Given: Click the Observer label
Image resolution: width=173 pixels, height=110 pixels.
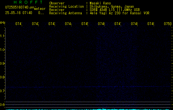Looking at the screenshot, I should [x=57, y=3].
